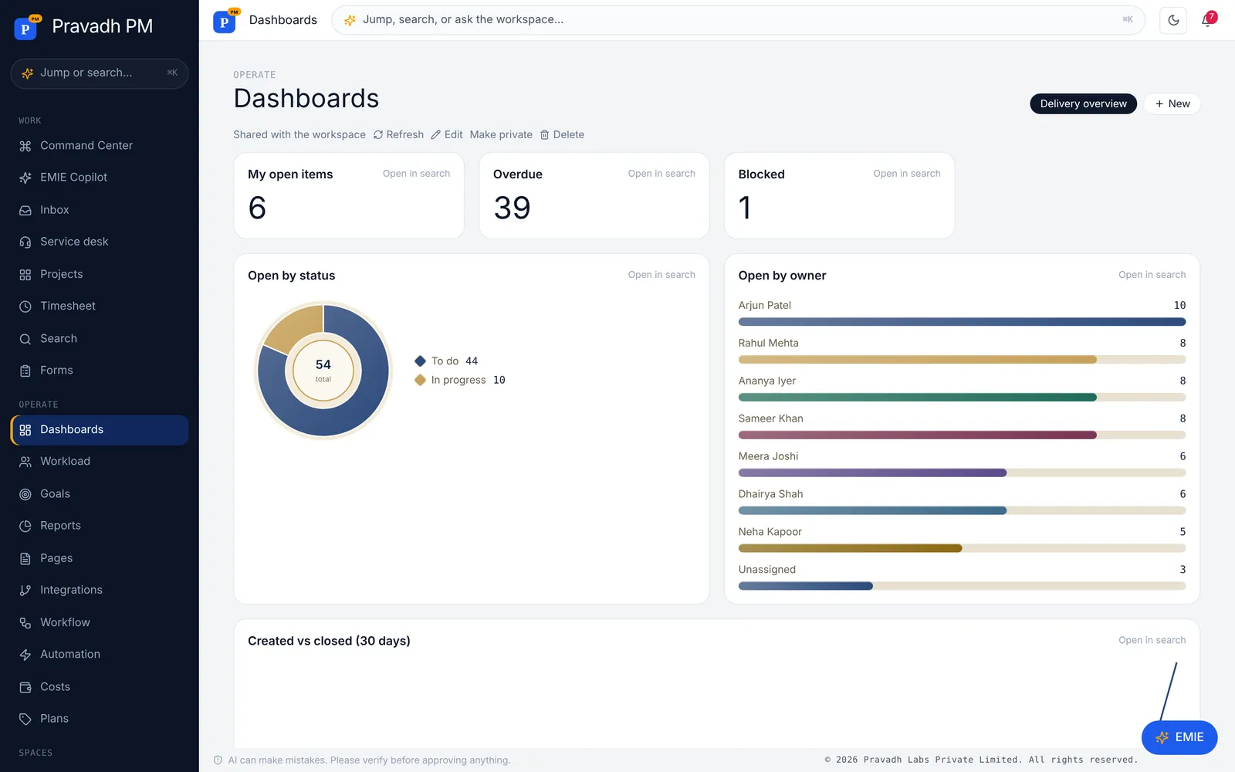Focus the sidebar Jump or search field
Viewport: 1235px width, 772px height.
click(100, 73)
